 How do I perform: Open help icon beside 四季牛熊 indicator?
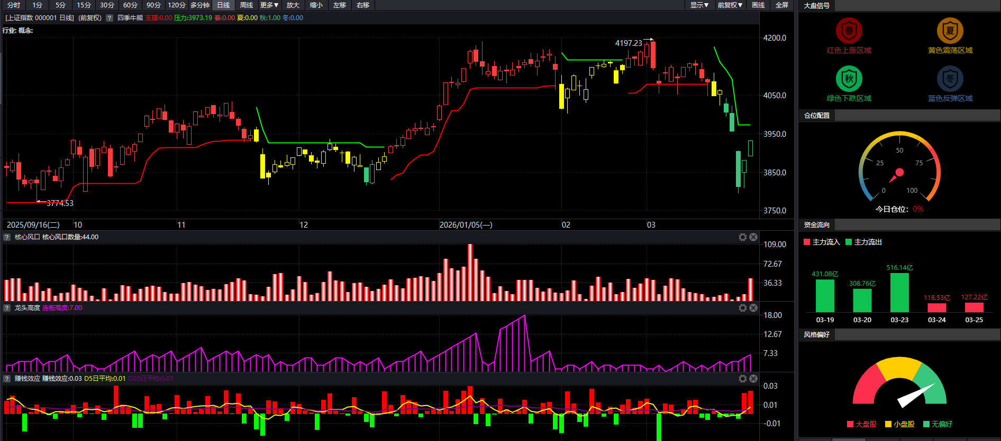pyautogui.click(x=110, y=18)
